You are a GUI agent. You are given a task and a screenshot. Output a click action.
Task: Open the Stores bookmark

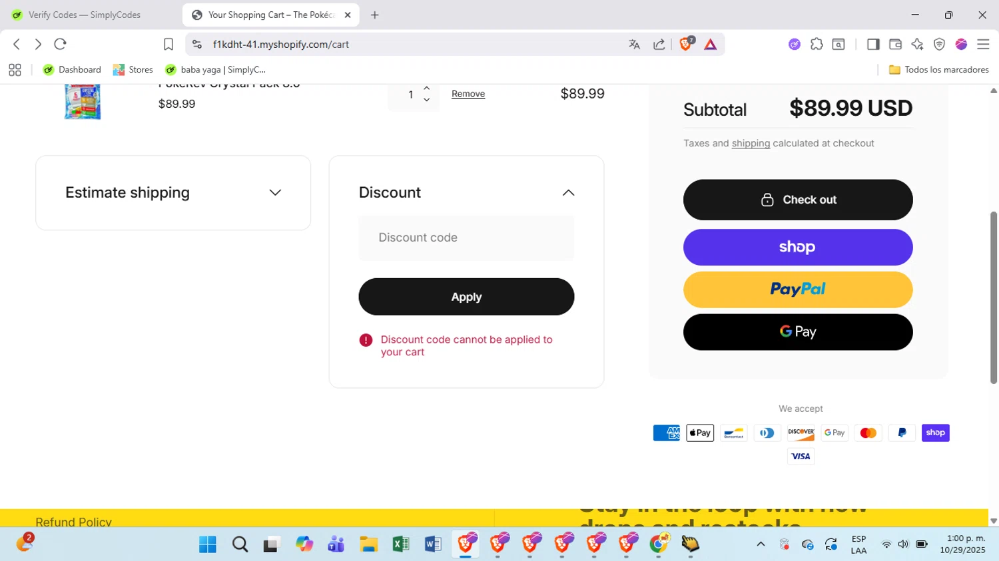[x=133, y=70]
